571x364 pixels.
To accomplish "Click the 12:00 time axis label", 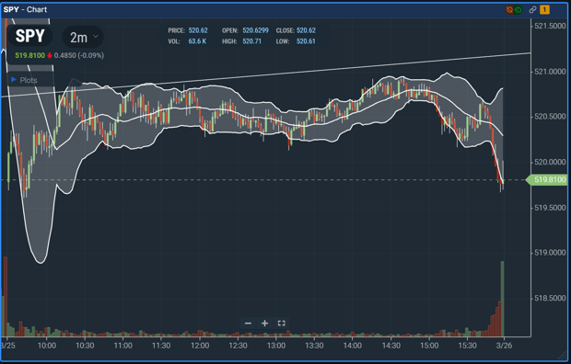I will (200, 346).
